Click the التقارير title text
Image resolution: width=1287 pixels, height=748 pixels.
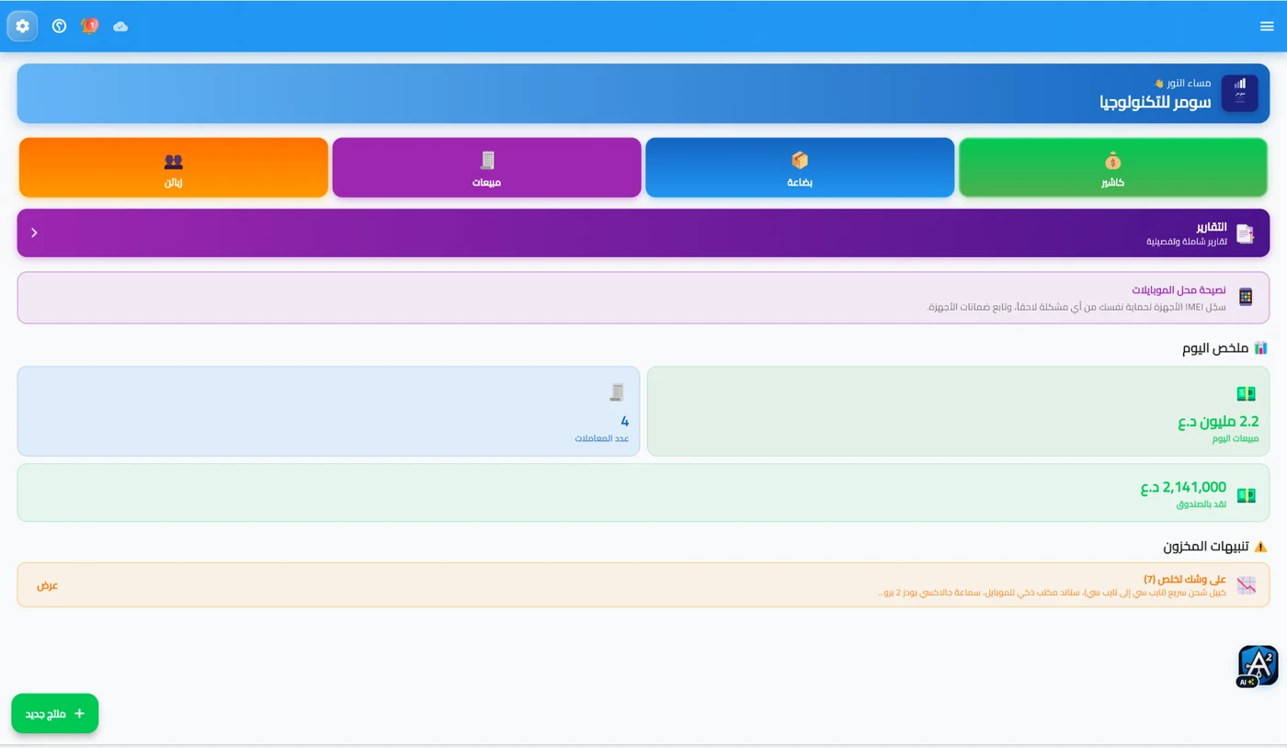coord(1211,226)
